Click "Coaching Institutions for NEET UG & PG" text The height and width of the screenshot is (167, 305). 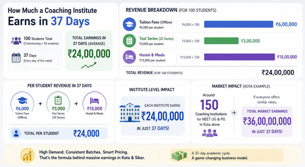point(211,117)
